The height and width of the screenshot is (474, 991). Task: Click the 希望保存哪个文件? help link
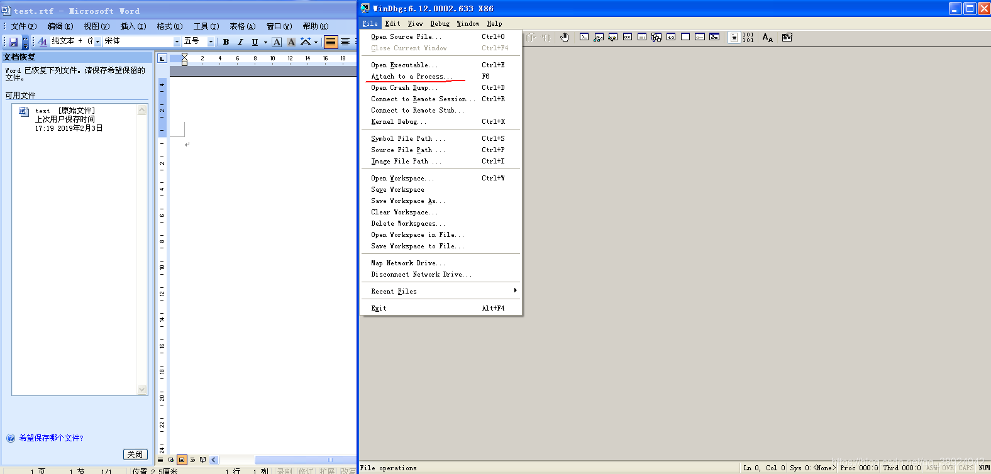(51, 438)
